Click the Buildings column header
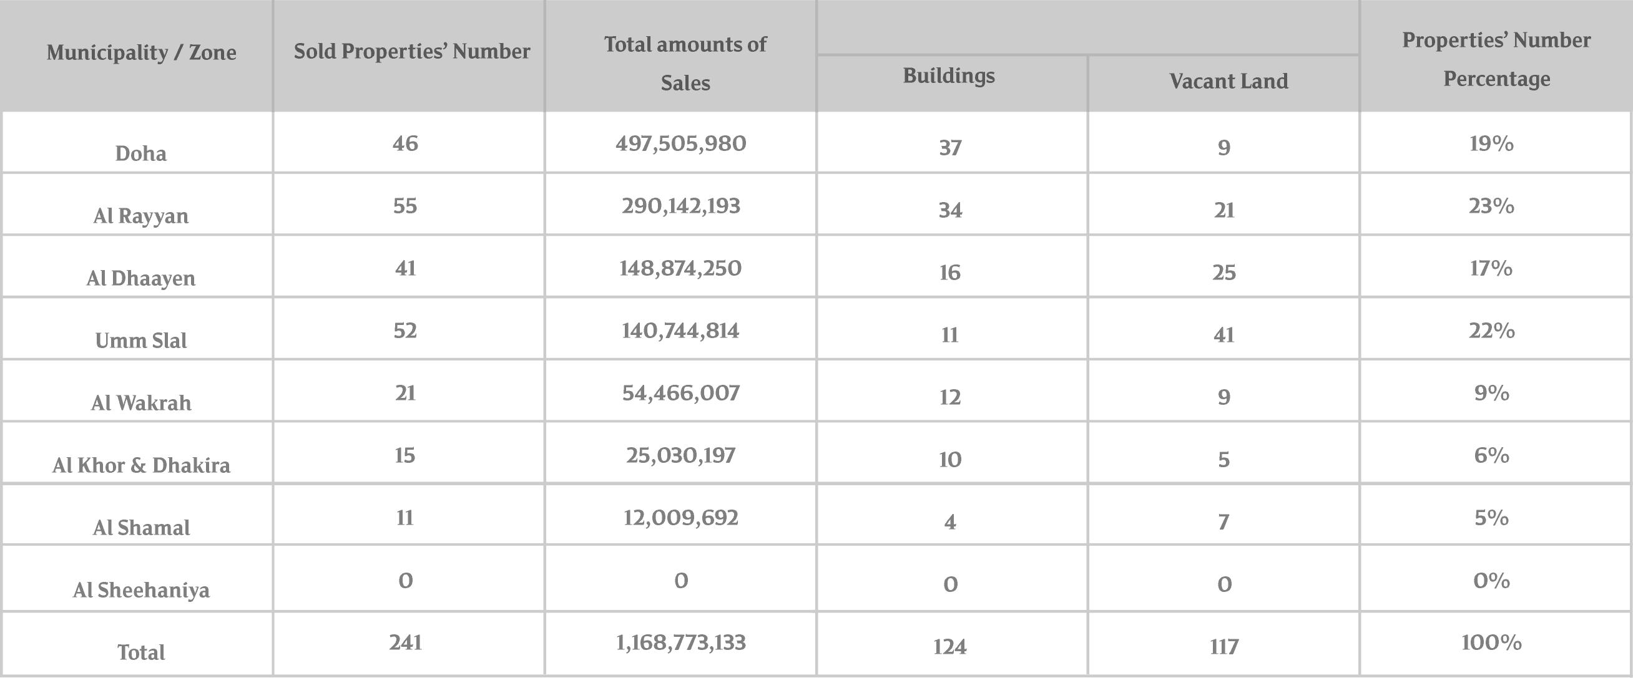Image resolution: width=1633 pixels, height=678 pixels. (x=948, y=76)
